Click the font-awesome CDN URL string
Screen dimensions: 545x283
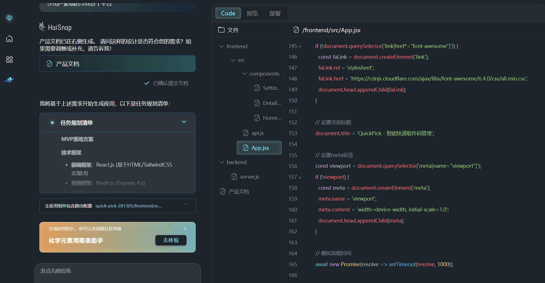tap(438, 78)
